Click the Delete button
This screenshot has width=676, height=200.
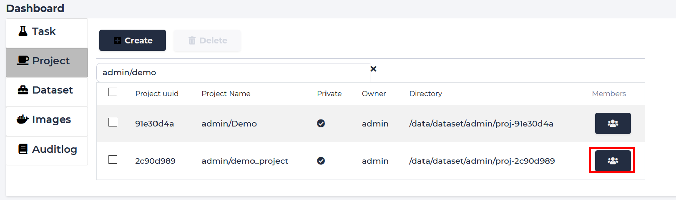208,40
